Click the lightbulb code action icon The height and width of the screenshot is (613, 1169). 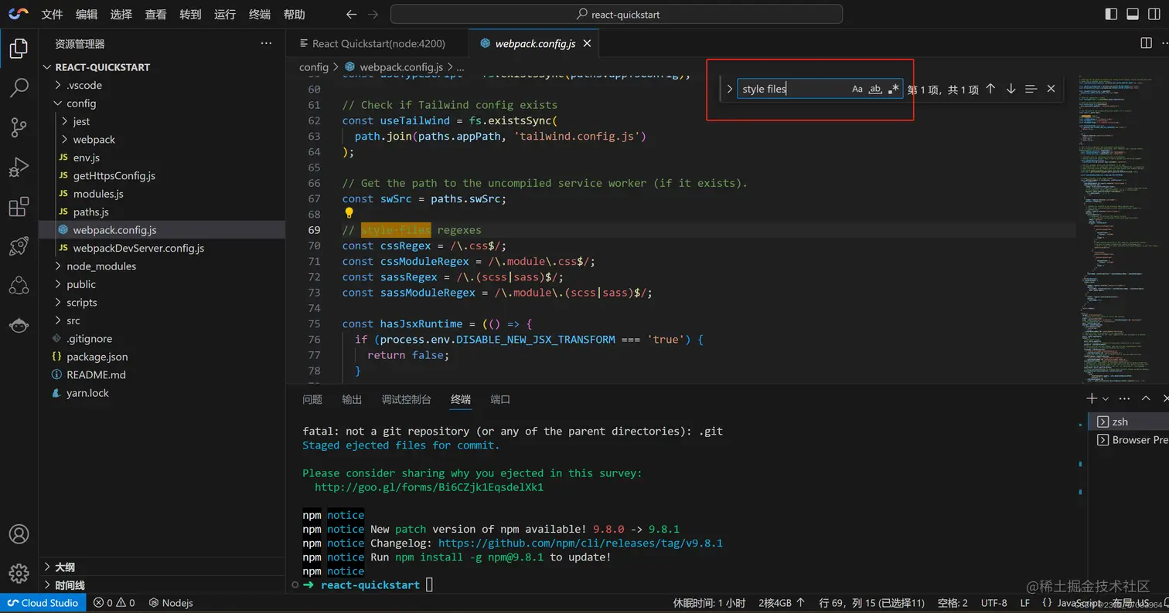[349, 214]
